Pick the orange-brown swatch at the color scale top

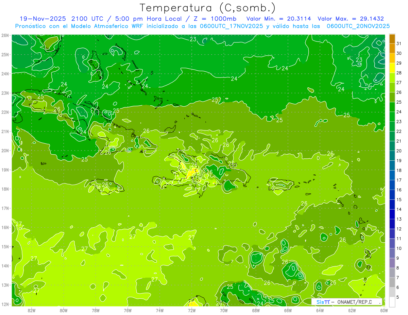coord(392,39)
